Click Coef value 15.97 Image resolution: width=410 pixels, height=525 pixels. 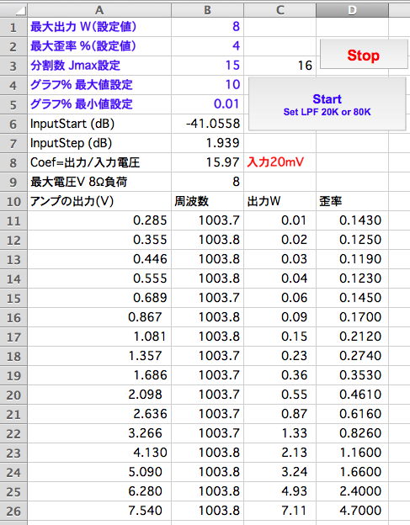[207, 162]
